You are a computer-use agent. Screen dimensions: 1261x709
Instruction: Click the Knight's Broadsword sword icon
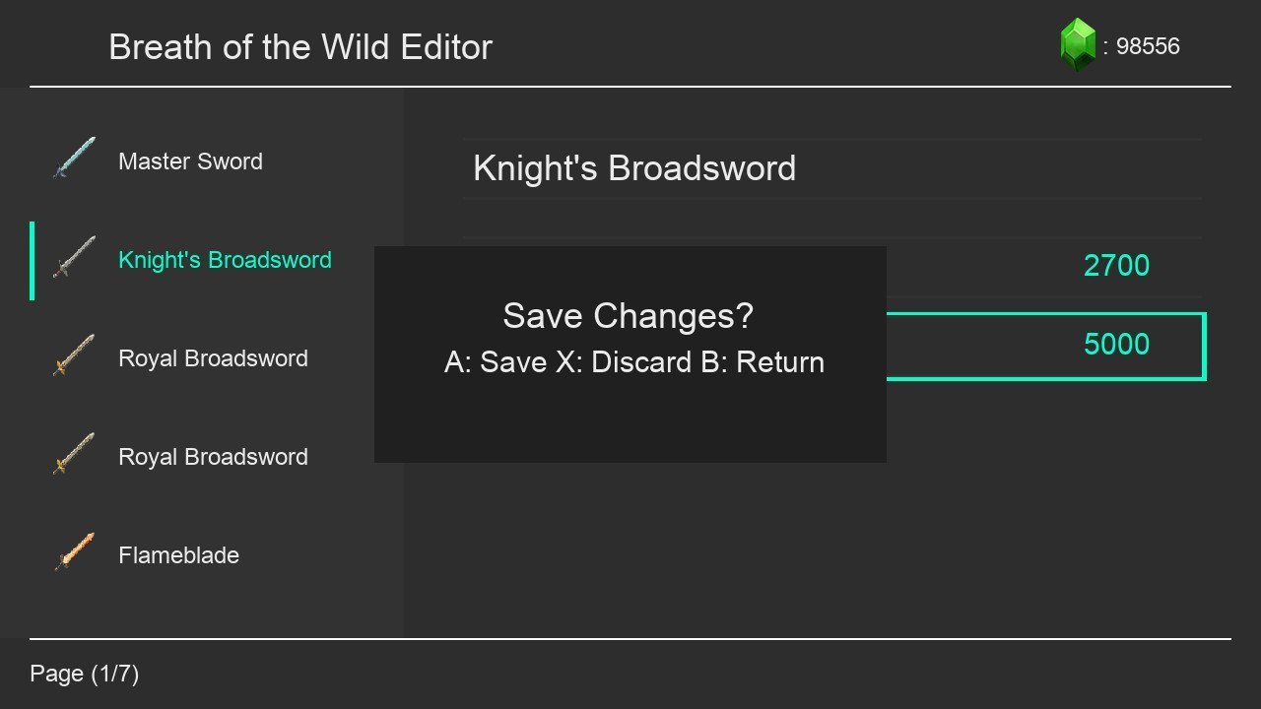74,257
